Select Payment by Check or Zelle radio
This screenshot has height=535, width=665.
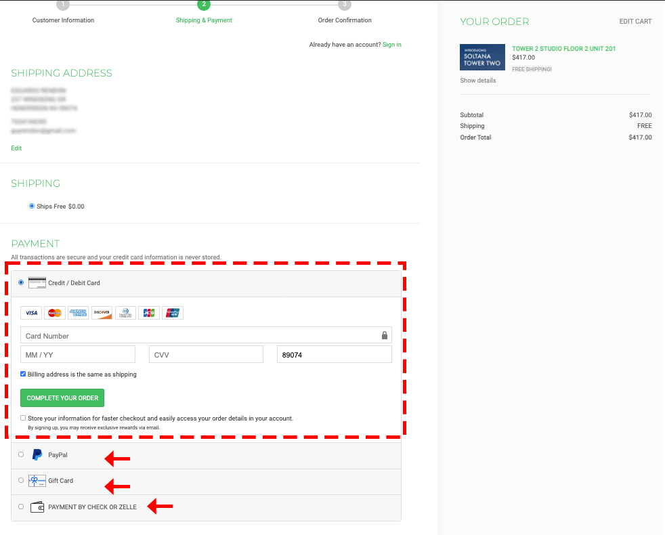point(21,507)
